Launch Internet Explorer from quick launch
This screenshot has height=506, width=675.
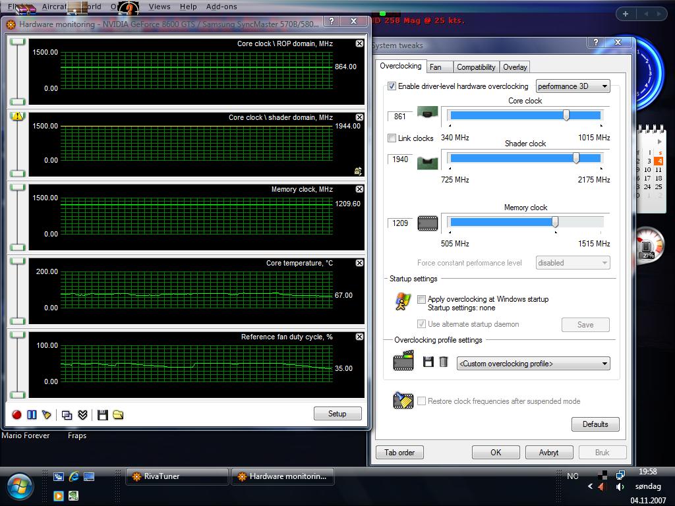(x=74, y=476)
